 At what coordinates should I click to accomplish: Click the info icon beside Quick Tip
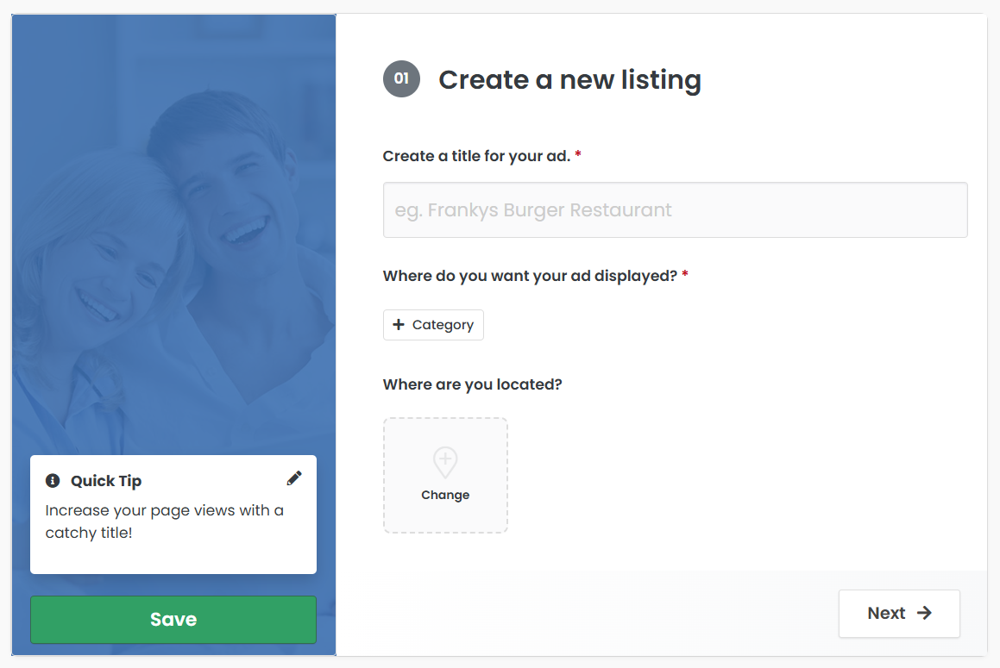pos(53,481)
